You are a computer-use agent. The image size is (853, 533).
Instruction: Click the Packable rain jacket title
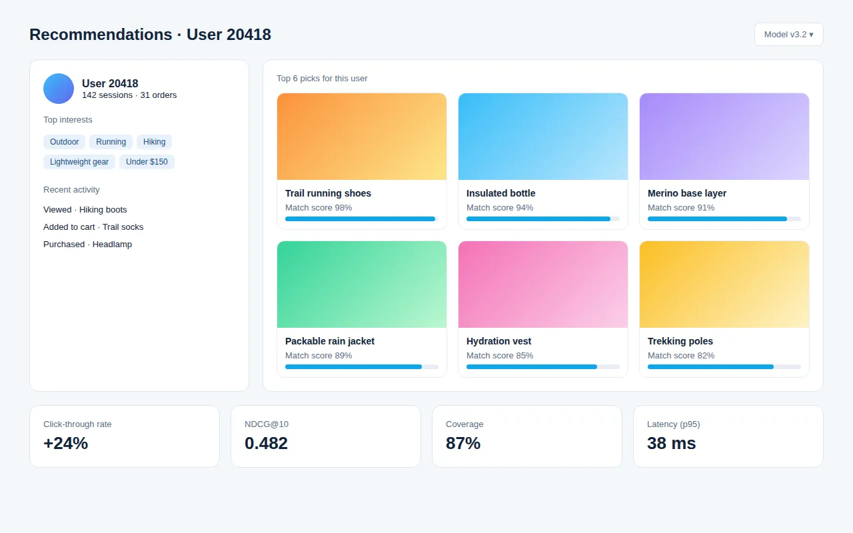330,341
